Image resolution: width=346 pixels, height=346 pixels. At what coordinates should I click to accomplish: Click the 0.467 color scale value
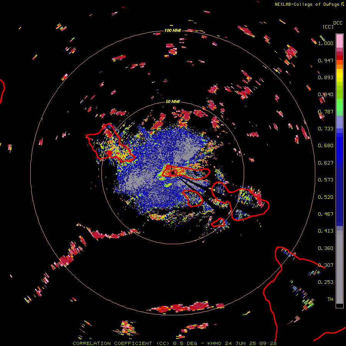click(326, 214)
